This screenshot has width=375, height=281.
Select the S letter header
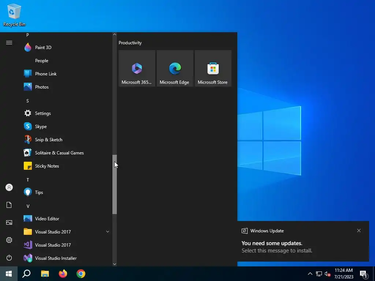click(x=27, y=101)
